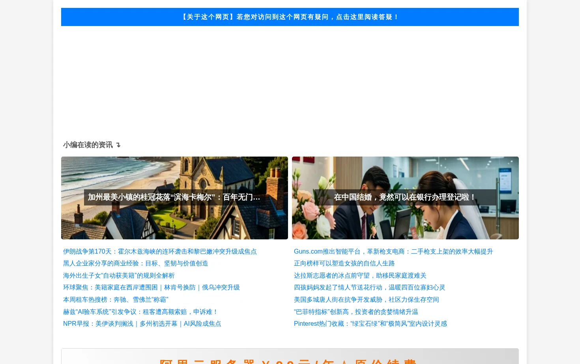Open 达拉斯志愿者的冰点前守望 link
The image size is (580, 364).
[360, 276]
